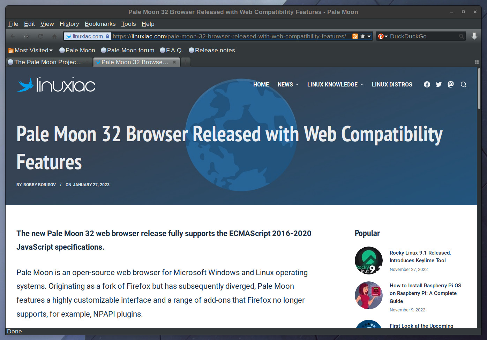Click the page vertical scrollbar thumb
The image size is (487, 340).
479,89
